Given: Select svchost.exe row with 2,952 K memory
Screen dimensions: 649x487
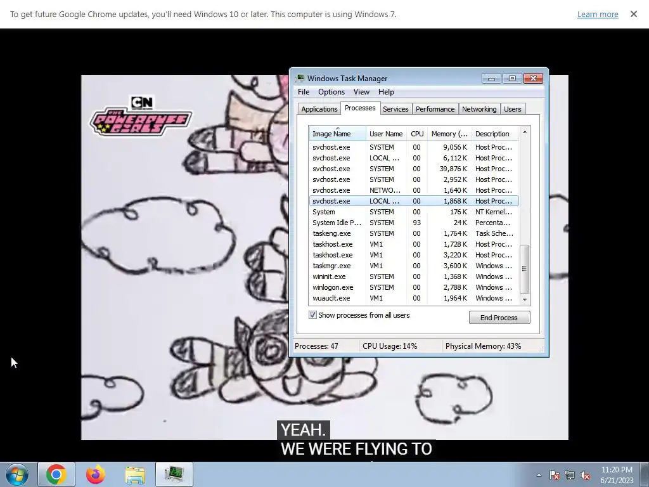Looking at the screenshot, I should (414, 179).
